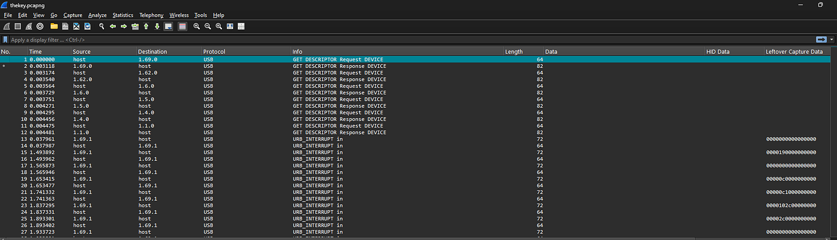The height and width of the screenshot is (240, 837).
Task: Click the Stop capture square icon
Action: pyautogui.click(x=17, y=26)
